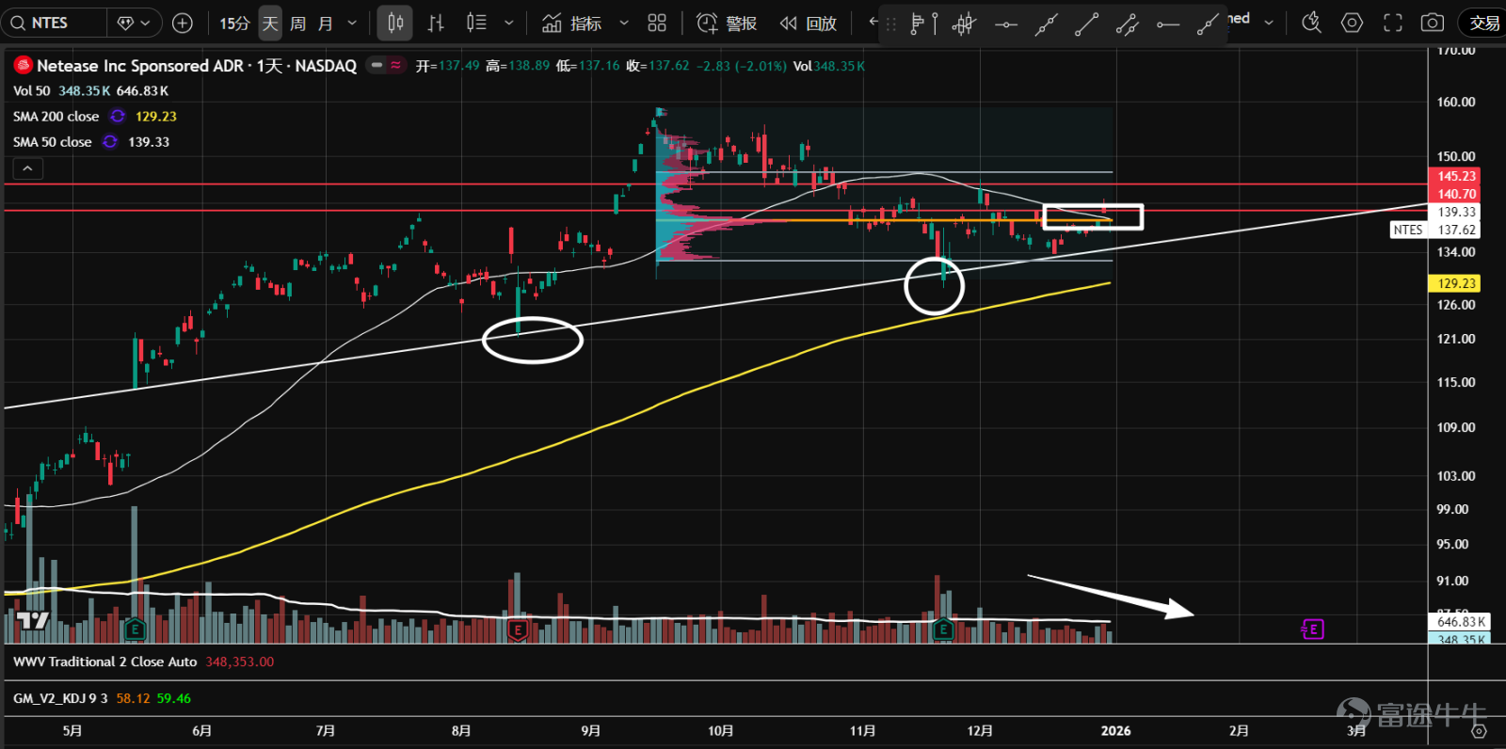Click the purple upcoming earnings E marker
1506x749 pixels.
click(1312, 629)
